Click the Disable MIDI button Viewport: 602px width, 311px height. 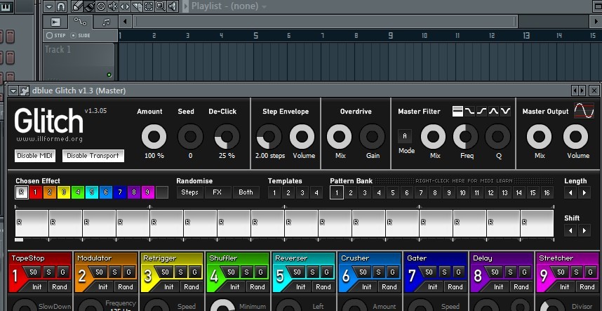tap(34, 156)
